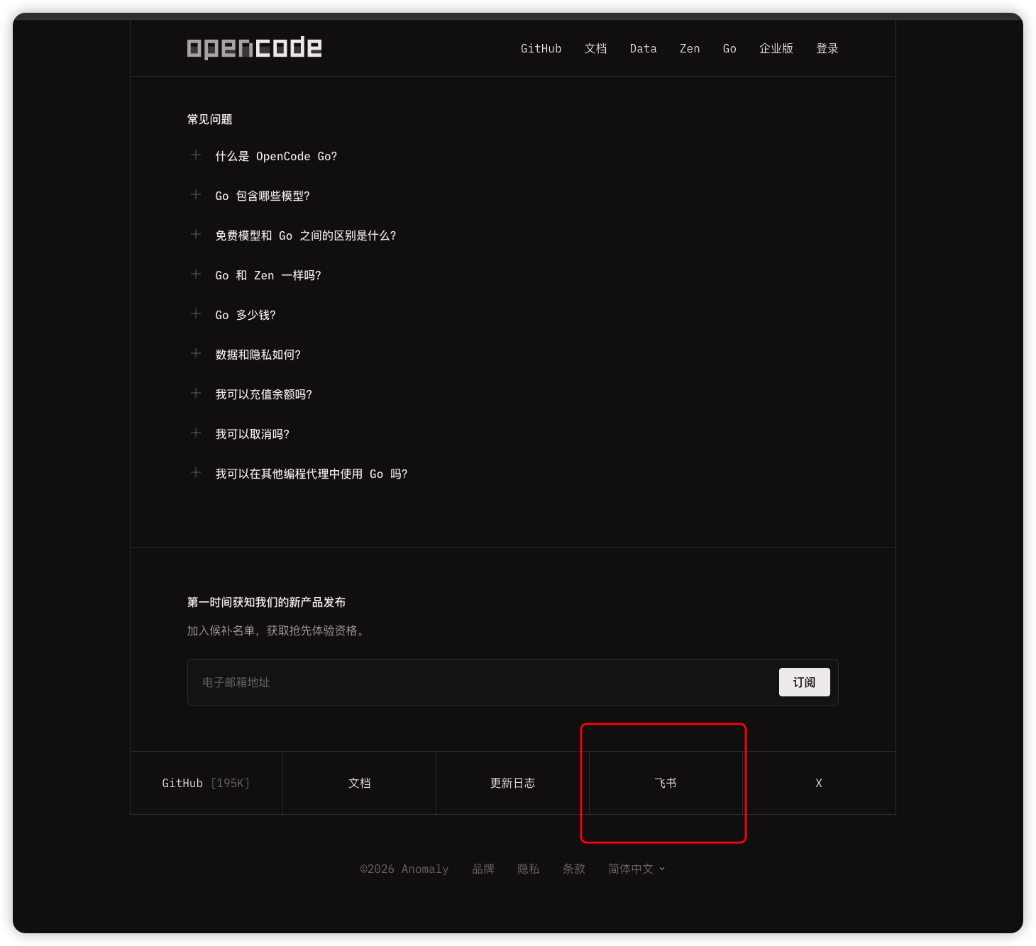This screenshot has height=946, width=1036.
Task: Click the 品牌 link
Action: [x=483, y=869]
